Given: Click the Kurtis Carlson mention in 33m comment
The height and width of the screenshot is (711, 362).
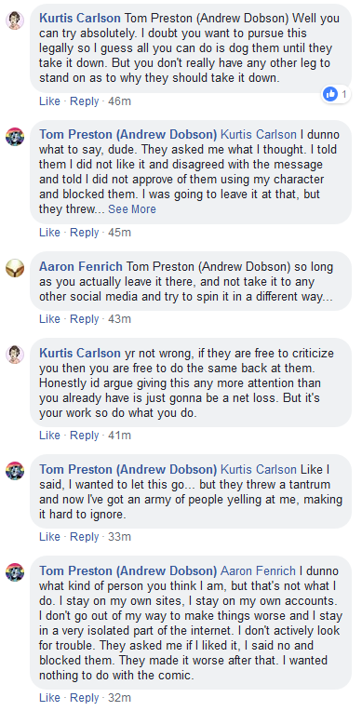Looking at the screenshot, I should pos(258,469).
